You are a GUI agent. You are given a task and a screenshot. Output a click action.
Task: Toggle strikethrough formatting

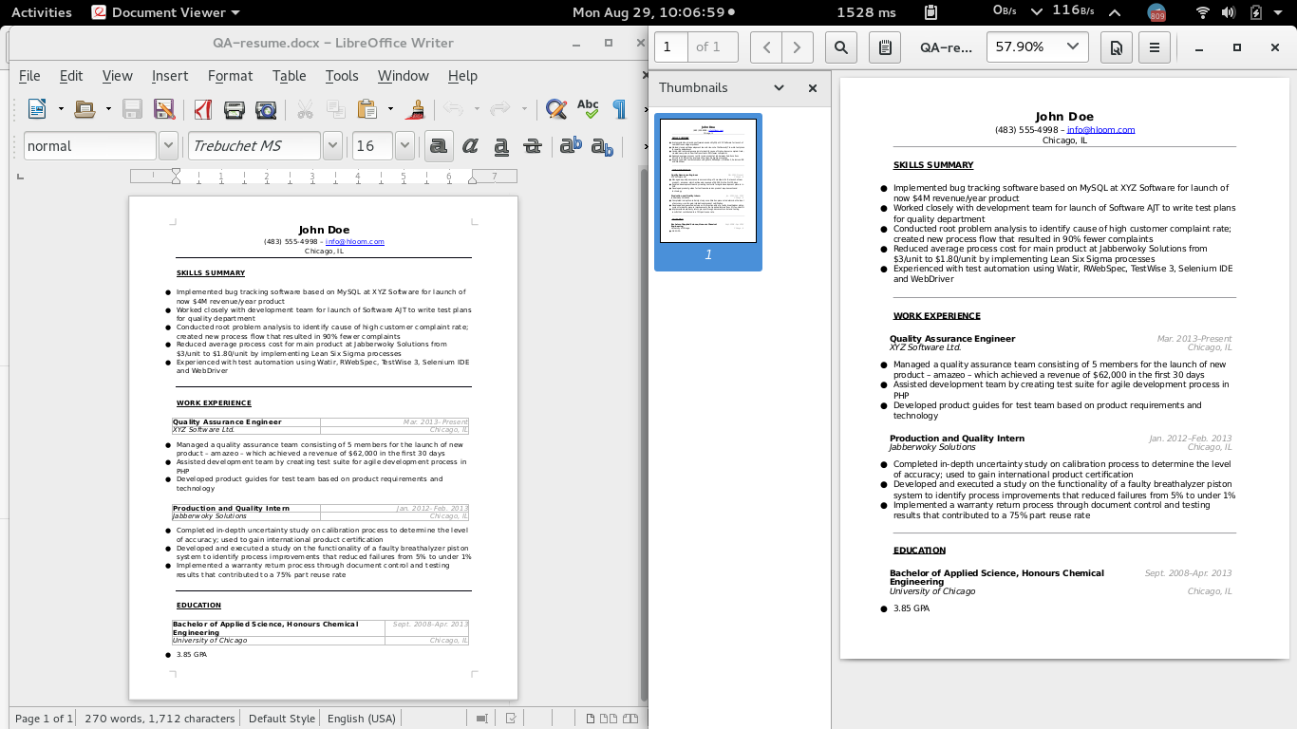pyautogui.click(x=533, y=145)
